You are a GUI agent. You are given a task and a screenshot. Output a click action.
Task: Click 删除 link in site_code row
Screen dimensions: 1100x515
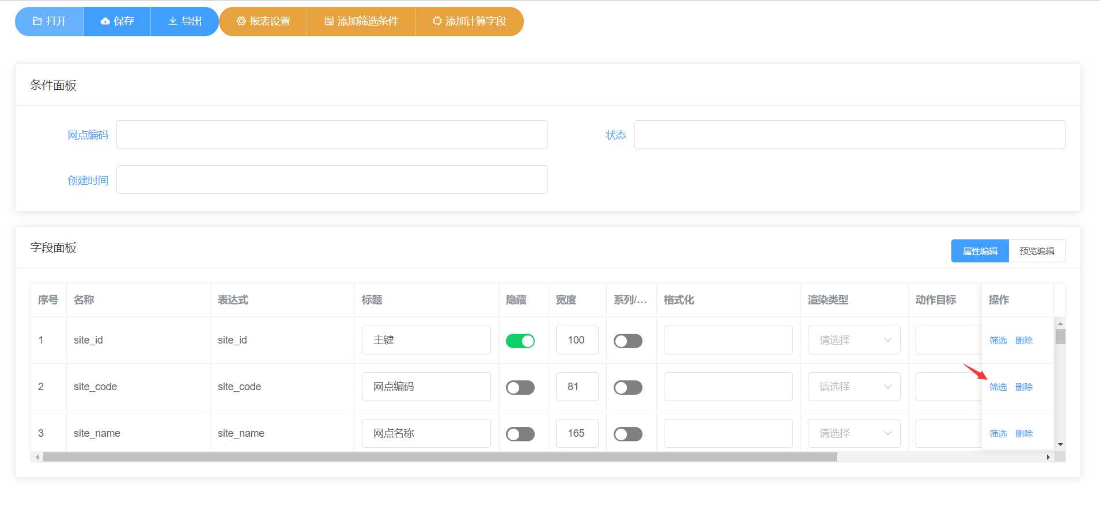pos(1024,387)
